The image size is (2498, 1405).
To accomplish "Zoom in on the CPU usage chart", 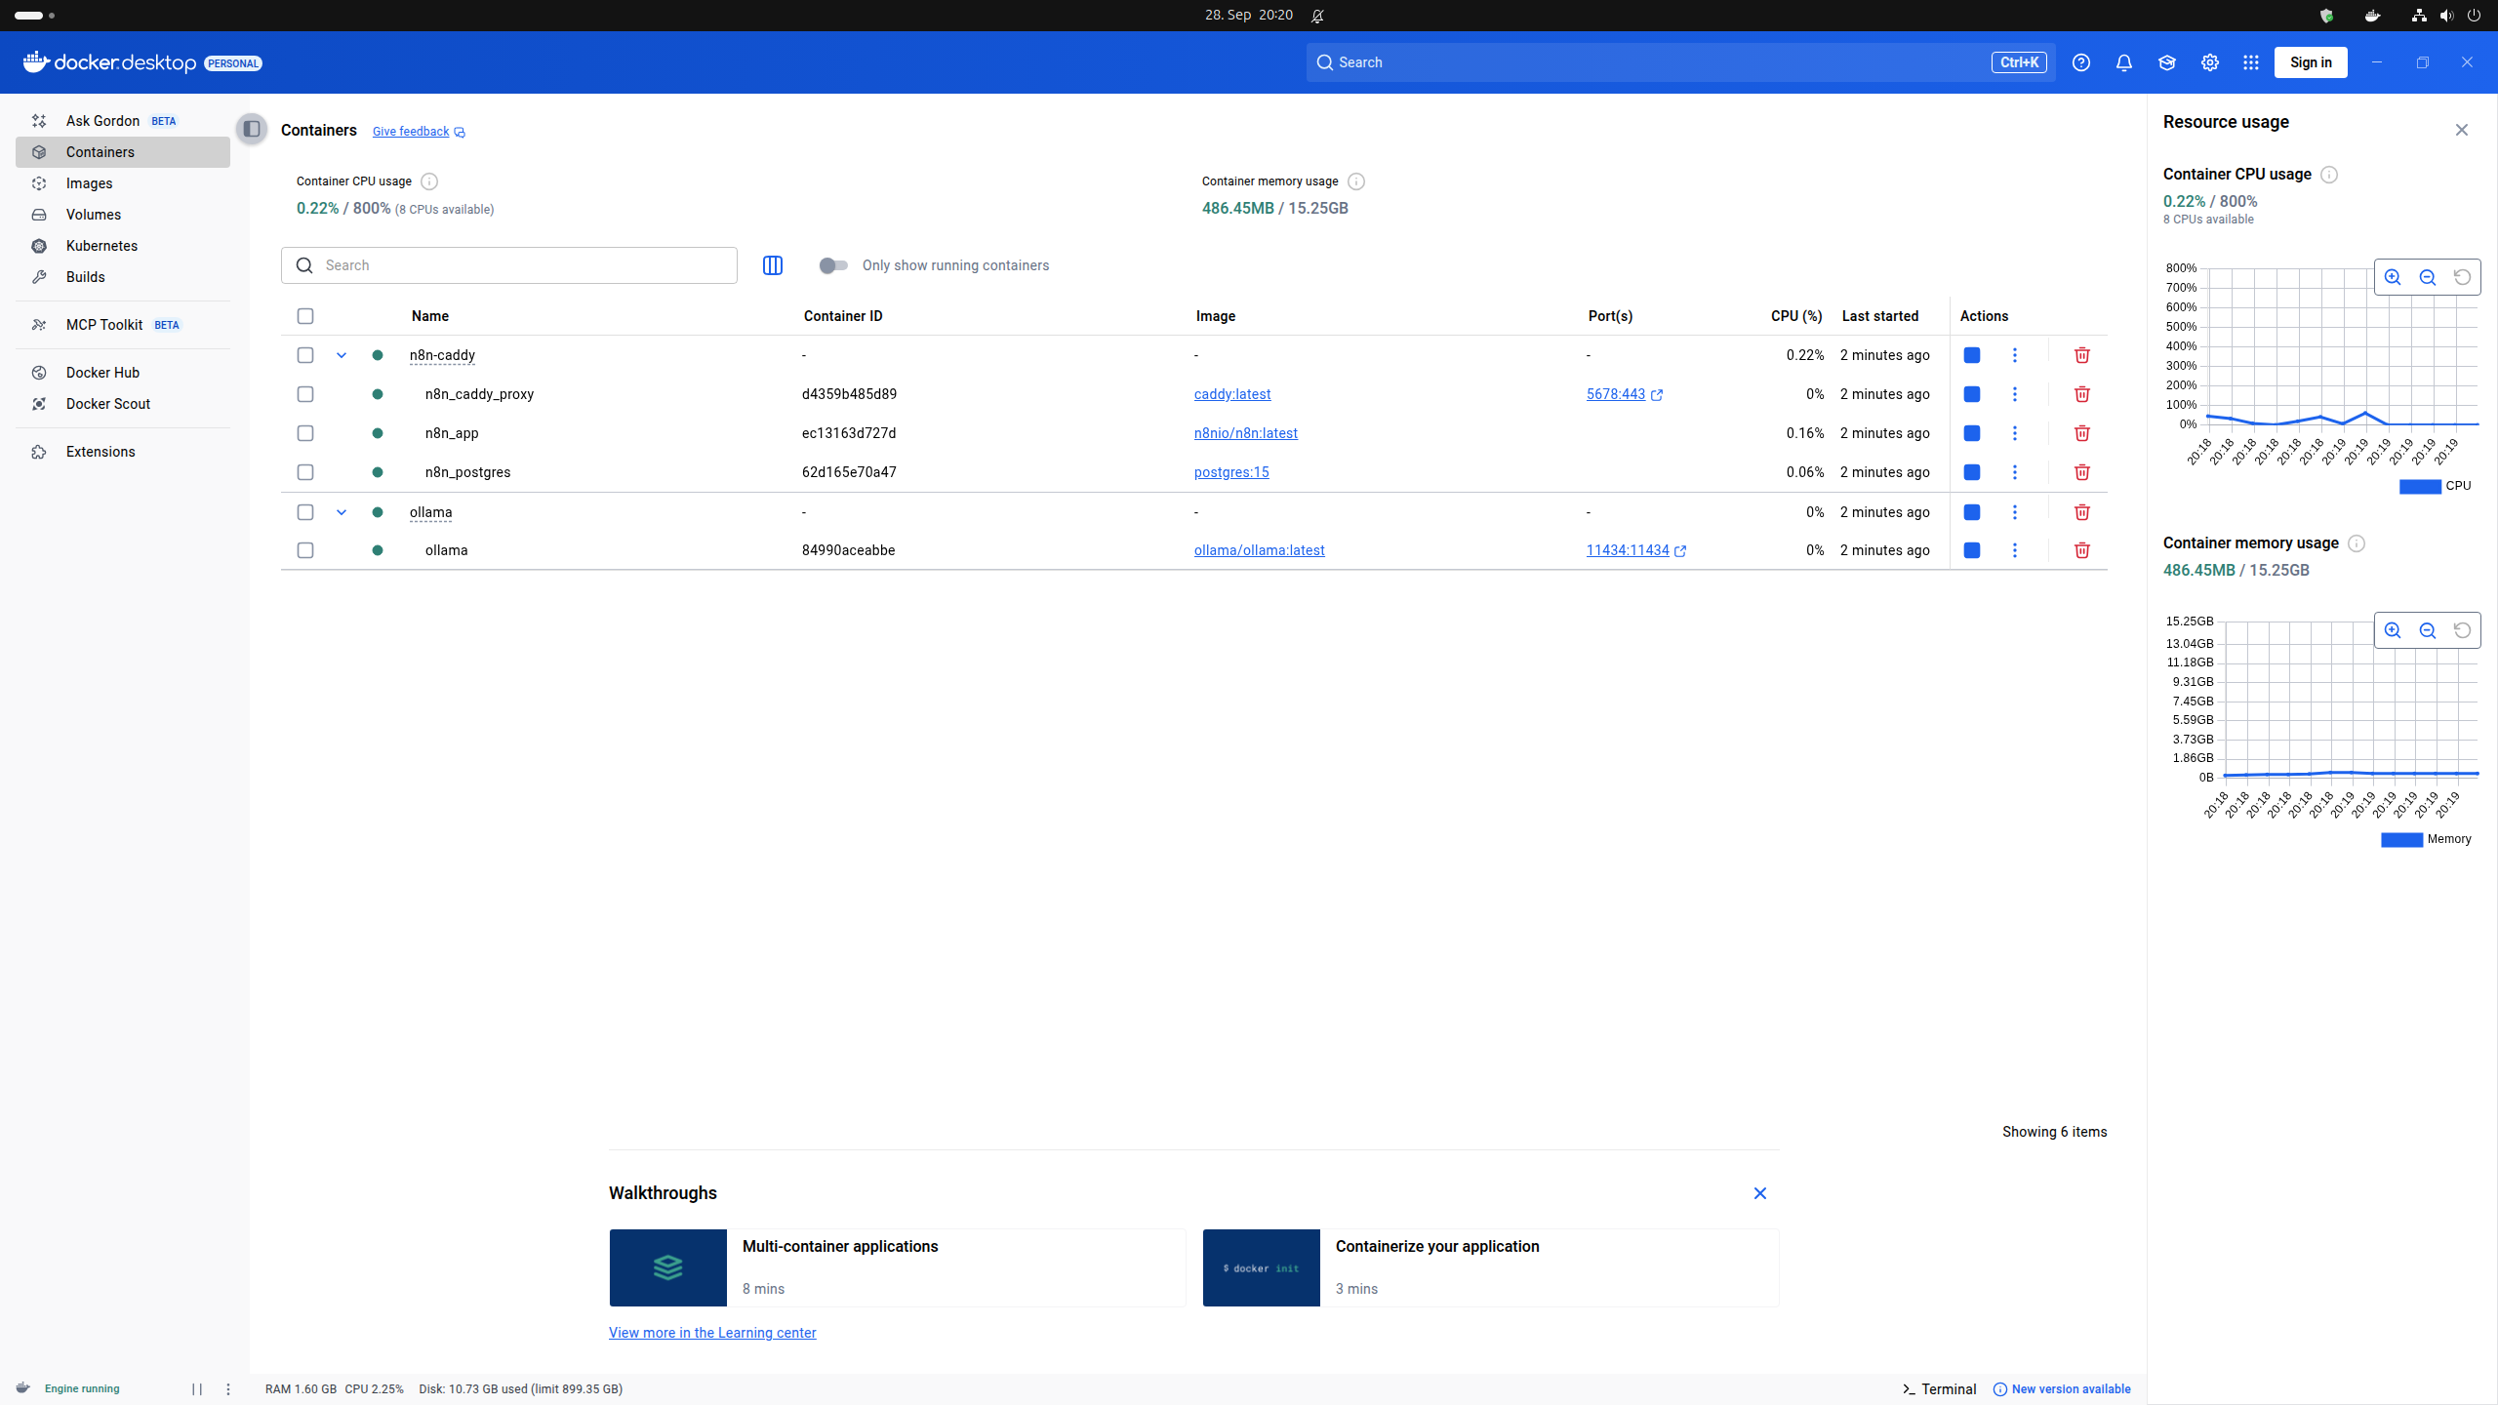I will coord(2393,277).
